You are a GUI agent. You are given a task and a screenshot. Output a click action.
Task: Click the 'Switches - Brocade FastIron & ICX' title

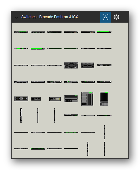pyautogui.click(x=50, y=17)
